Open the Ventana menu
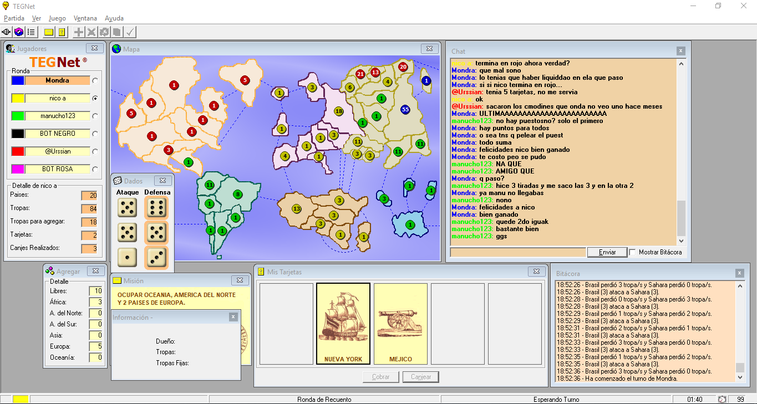757x404 pixels. click(x=85, y=18)
